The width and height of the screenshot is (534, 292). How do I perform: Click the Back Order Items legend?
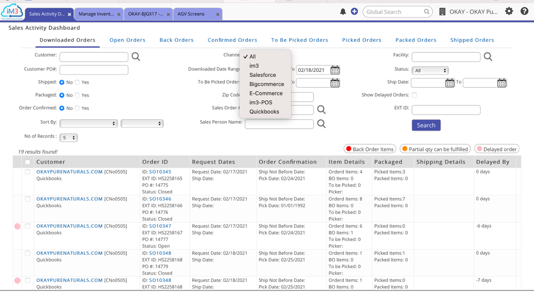(369, 149)
